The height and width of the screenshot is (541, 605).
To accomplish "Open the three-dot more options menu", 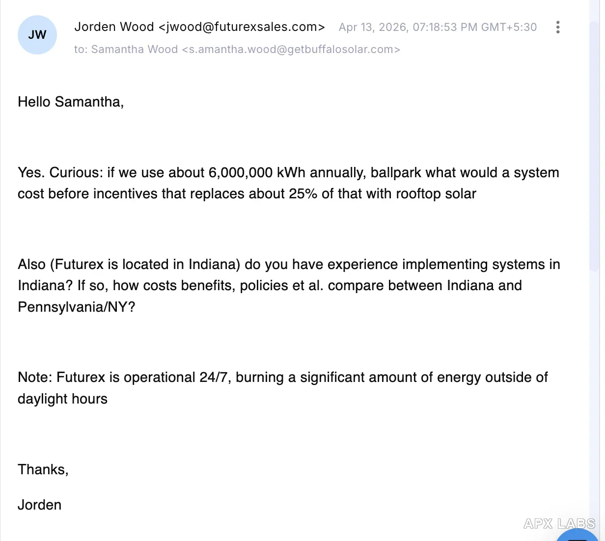I will 558,27.
